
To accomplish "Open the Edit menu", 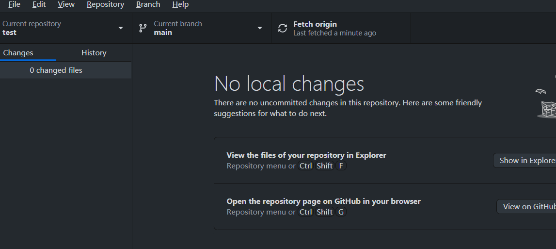I will (39, 5).
